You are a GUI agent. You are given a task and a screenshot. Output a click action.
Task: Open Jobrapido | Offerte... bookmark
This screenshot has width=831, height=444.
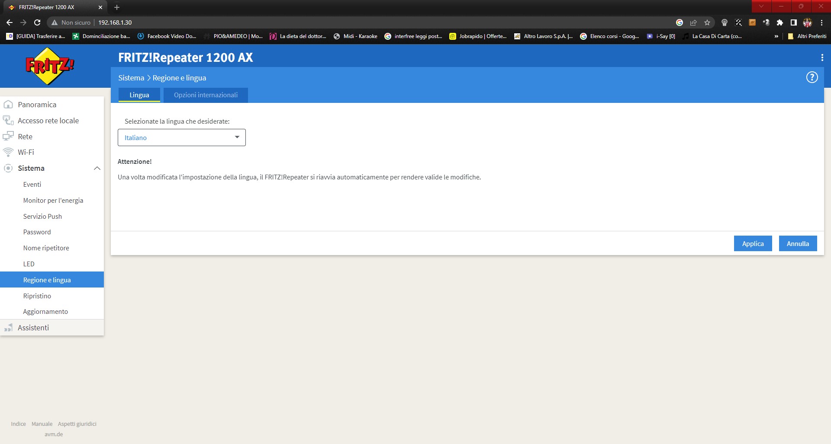tap(478, 36)
